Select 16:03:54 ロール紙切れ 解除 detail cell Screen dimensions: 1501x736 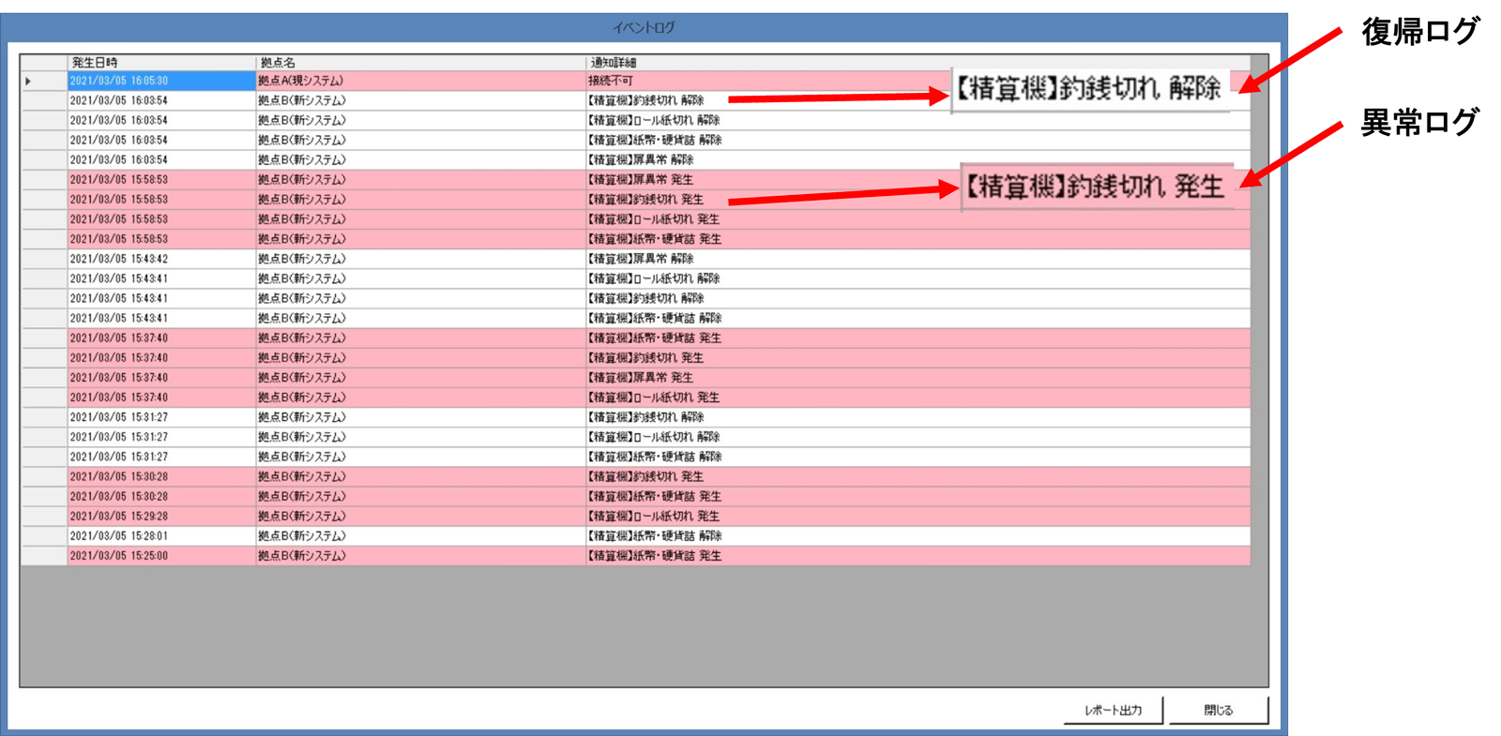917,120
